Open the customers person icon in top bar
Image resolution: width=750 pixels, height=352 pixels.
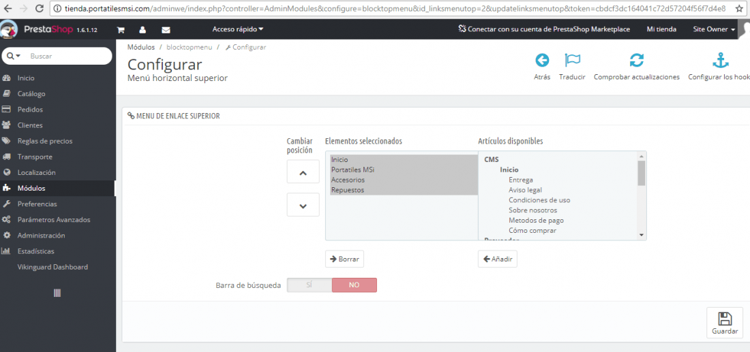point(142,29)
